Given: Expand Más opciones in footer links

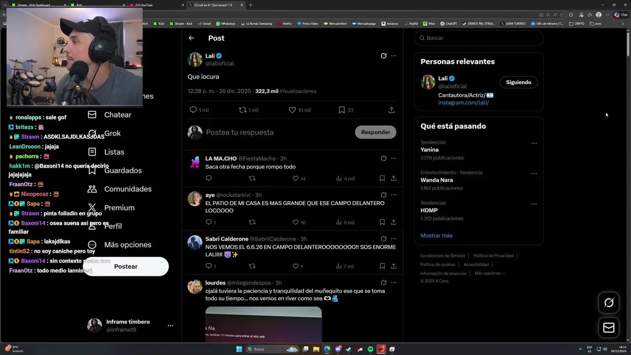Looking at the screenshot, I should [490, 273].
